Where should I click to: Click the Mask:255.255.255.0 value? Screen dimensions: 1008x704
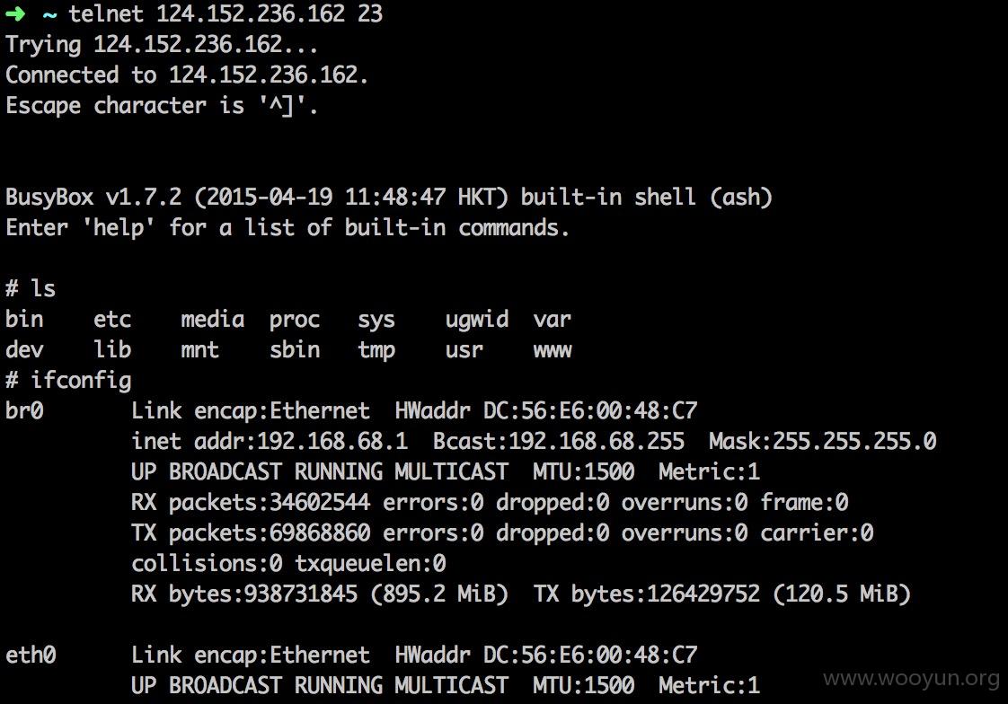(x=822, y=441)
